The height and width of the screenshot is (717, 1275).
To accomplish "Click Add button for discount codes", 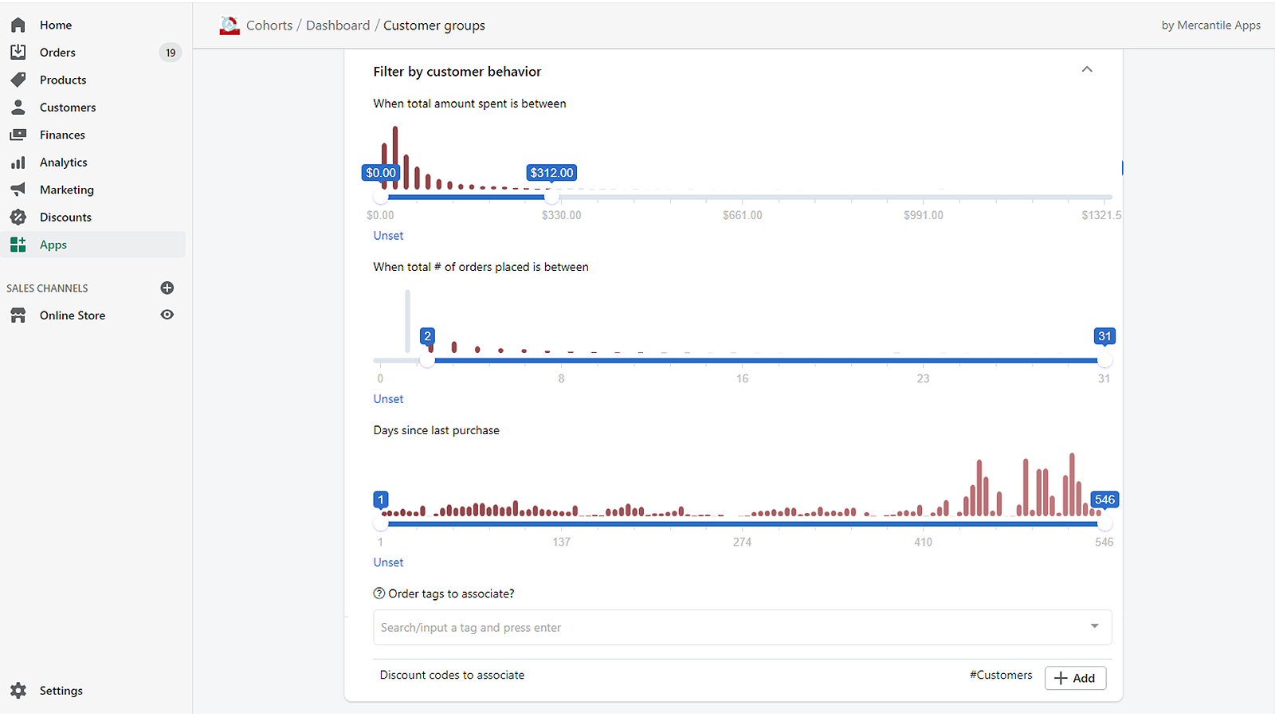I will click(x=1075, y=678).
